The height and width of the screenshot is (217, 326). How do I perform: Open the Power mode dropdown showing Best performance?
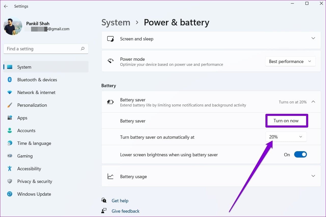[x=290, y=61]
